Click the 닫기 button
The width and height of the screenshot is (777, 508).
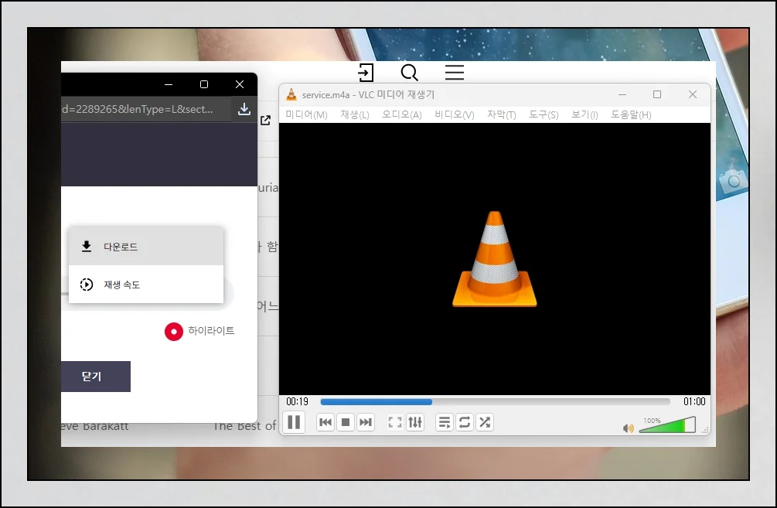click(92, 377)
